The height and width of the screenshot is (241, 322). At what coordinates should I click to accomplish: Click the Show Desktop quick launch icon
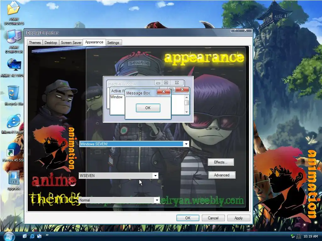pos(25,236)
